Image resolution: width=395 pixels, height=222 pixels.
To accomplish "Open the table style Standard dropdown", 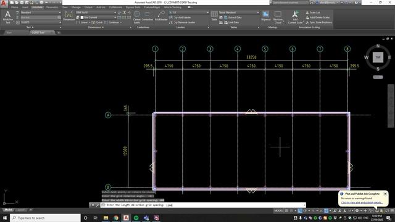I will [x=239, y=12].
